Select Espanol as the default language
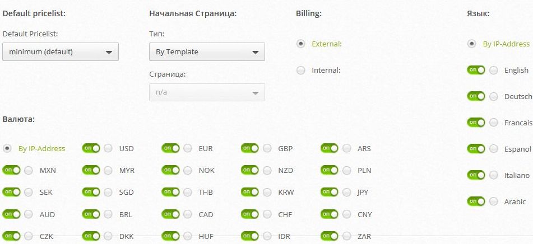 pos(494,149)
